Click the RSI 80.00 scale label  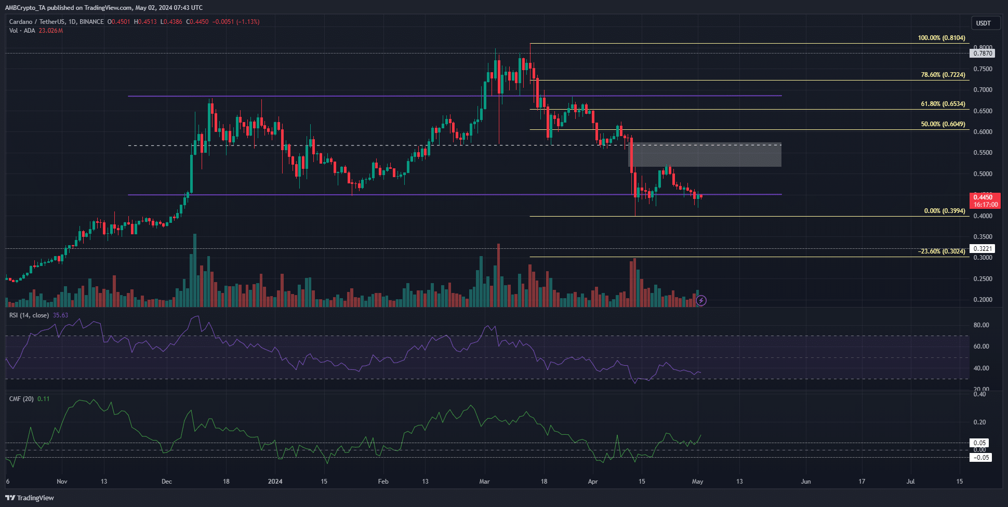click(981, 325)
